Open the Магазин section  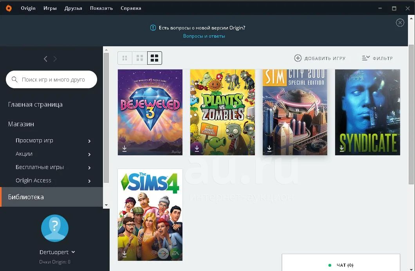21,124
